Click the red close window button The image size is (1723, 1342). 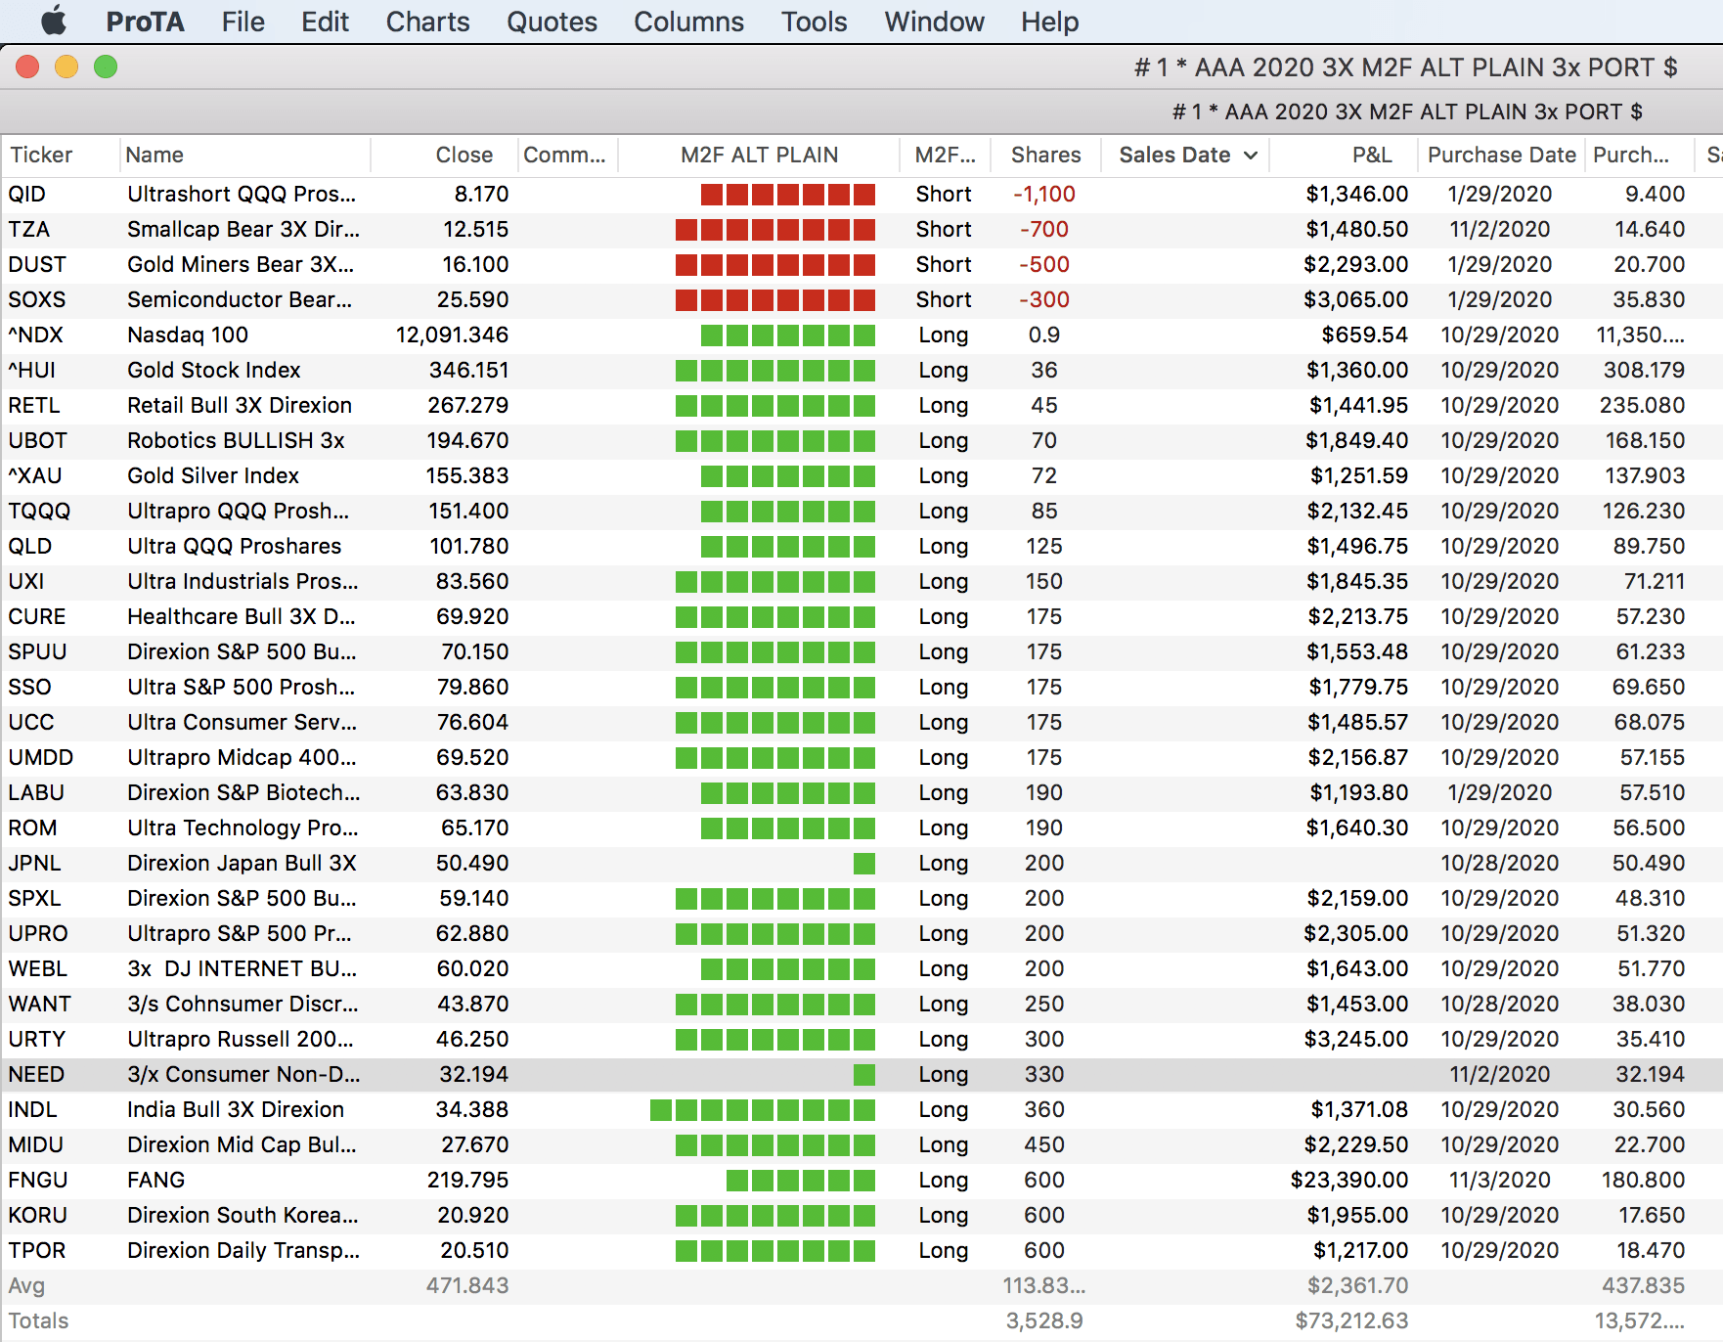(x=27, y=67)
